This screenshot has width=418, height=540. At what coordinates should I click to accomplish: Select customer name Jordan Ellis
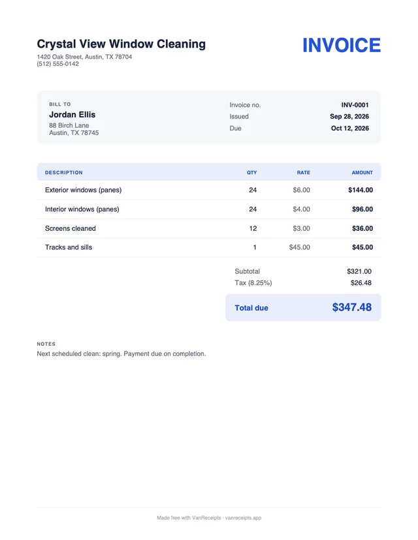pyautogui.click(x=72, y=115)
